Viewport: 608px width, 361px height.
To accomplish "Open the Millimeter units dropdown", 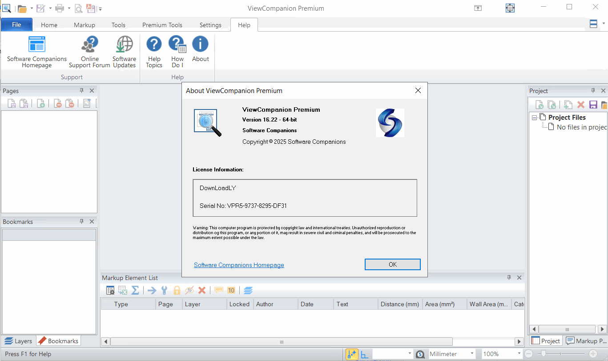I will [473, 353].
